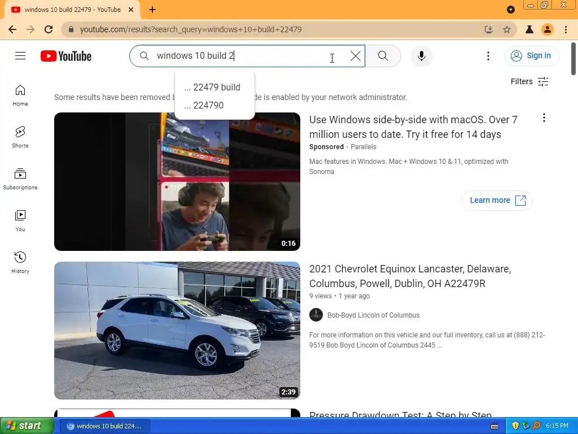Image resolution: width=578 pixels, height=434 pixels.
Task: Go back in browser history
Action: point(12,29)
